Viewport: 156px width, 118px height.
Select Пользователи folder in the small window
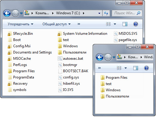pyautogui.click(x=115, y=96)
